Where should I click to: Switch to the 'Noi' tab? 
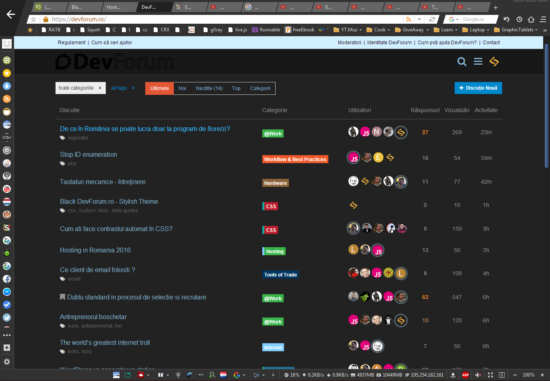[x=182, y=88]
